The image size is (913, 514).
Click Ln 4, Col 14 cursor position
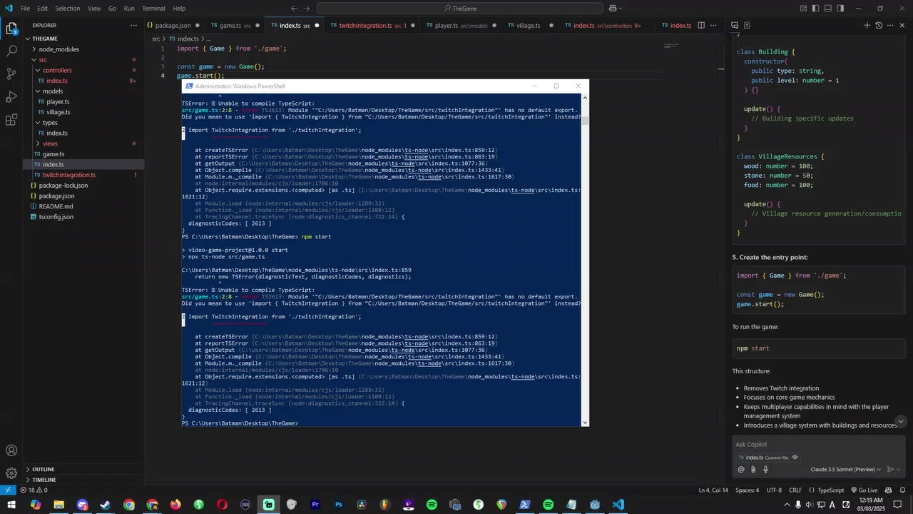[713, 490]
